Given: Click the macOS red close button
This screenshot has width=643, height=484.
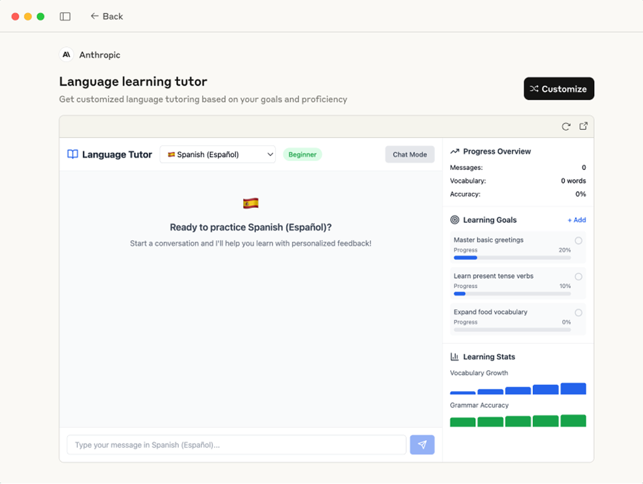Looking at the screenshot, I should tap(15, 17).
